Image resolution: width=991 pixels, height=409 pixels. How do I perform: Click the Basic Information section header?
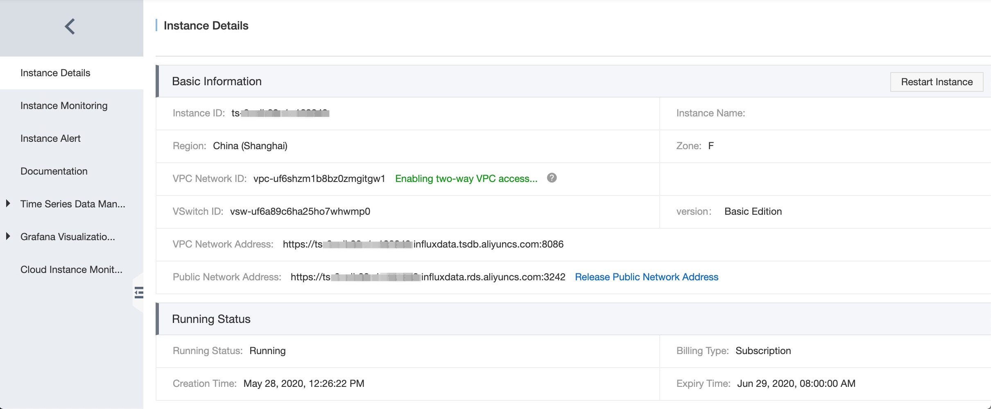[x=217, y=81]
